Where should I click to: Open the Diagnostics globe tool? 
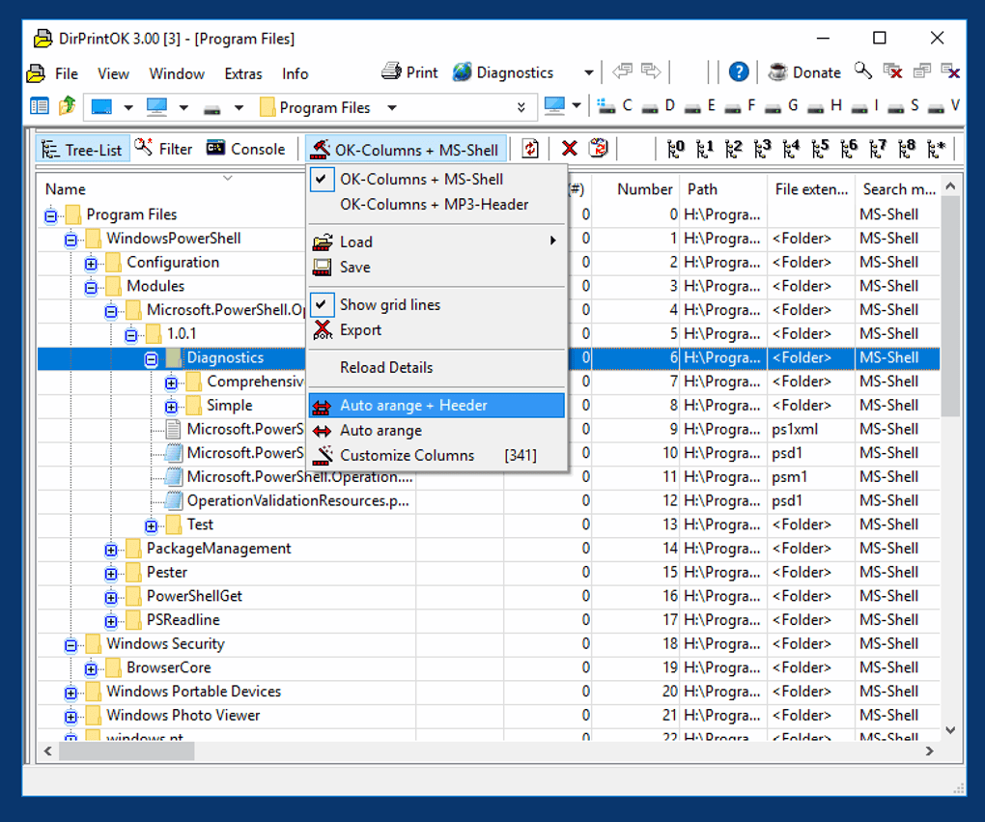(503, 72)
